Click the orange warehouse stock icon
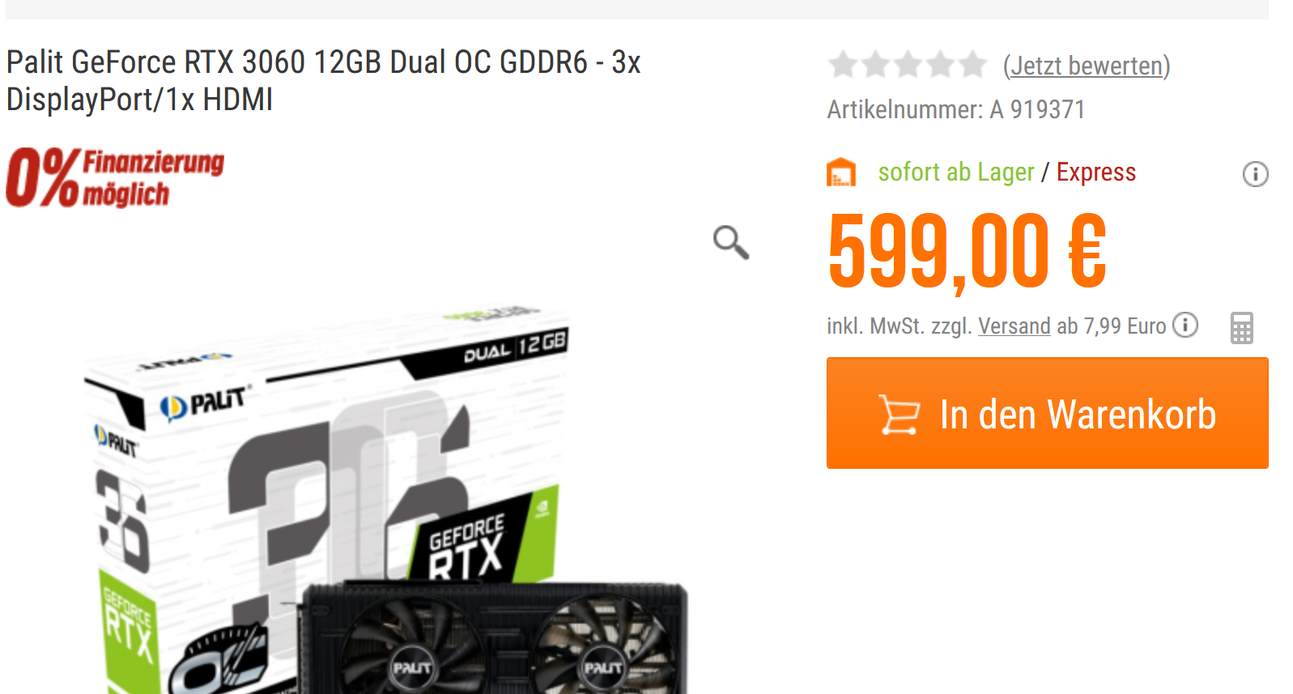The width and height of the screenshot is (1293, 694). pos(841,172)
